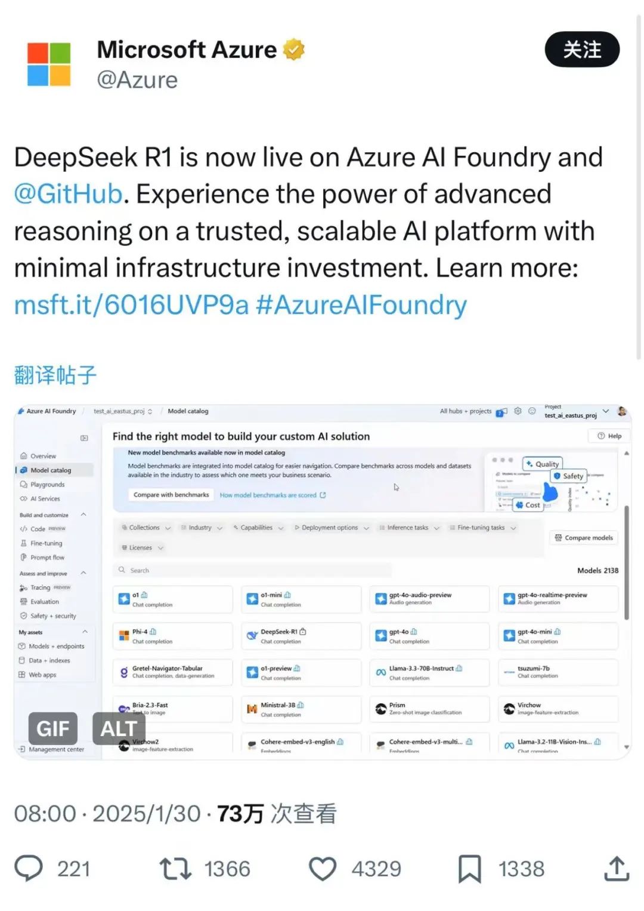This screenshot has width=644, height=911.
Task: Expand the Licenses filter
Action: point(141,547)
